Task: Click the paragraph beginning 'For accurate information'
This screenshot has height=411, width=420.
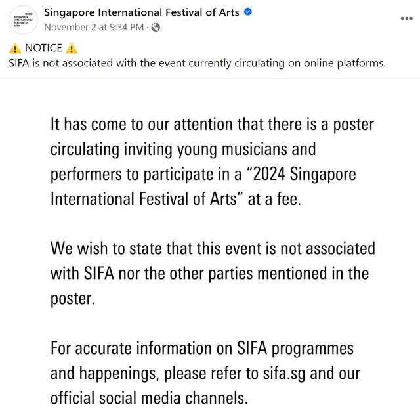Action: 205,373
